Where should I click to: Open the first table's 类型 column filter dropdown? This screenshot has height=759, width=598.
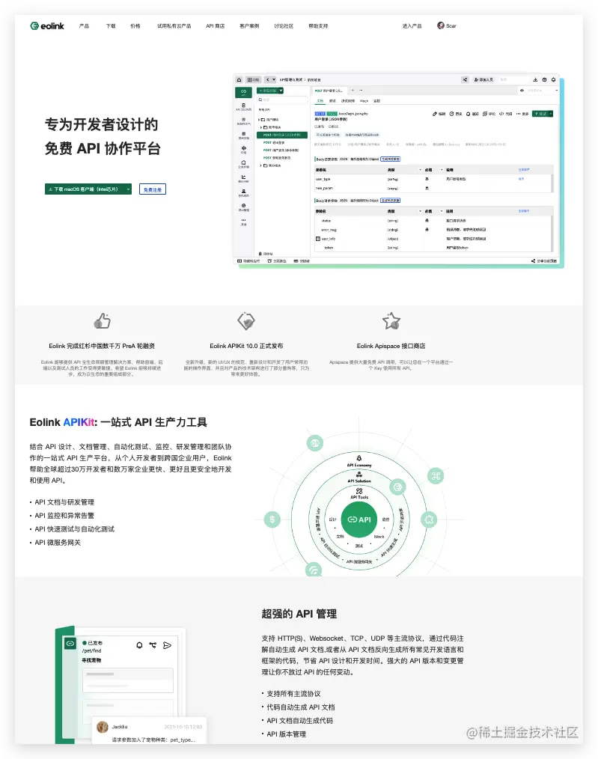(420, 170)
